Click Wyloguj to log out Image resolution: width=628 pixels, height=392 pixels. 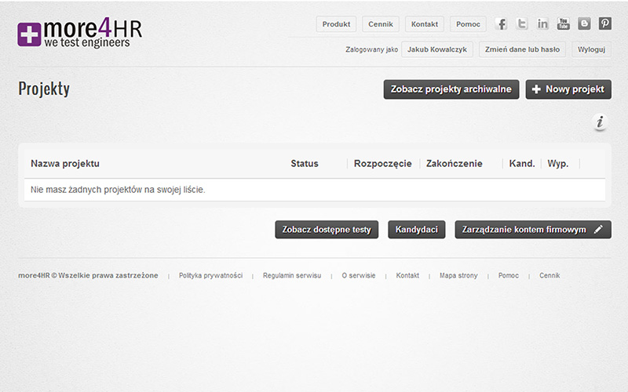point(591,49)
